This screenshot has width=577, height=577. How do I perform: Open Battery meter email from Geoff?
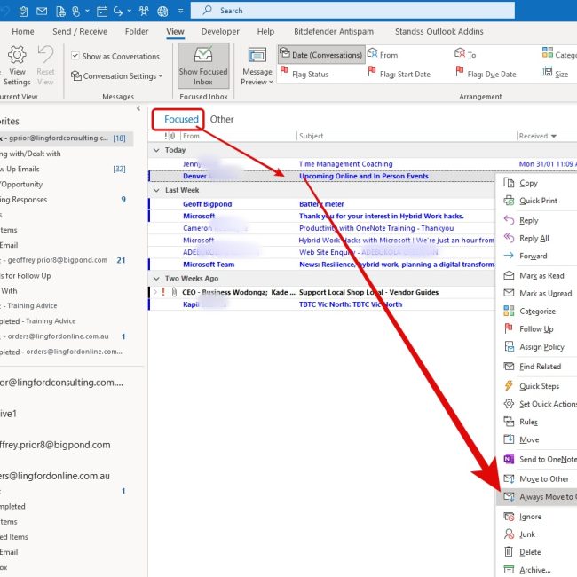pyautogui.click(x=321, y=204)
